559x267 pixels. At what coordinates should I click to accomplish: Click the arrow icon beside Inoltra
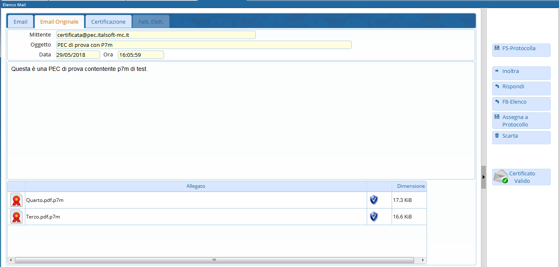pyautogui.click(x=497, y=71)
